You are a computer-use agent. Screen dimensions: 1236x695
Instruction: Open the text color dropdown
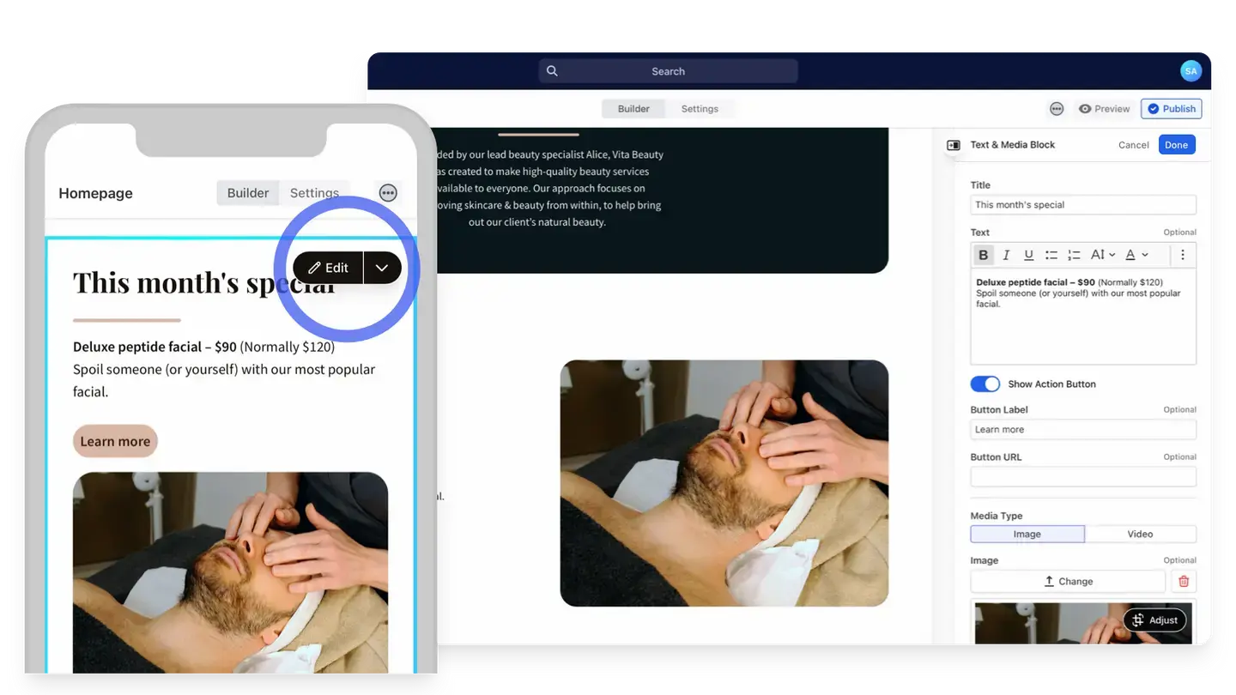tap(1136, 255)
